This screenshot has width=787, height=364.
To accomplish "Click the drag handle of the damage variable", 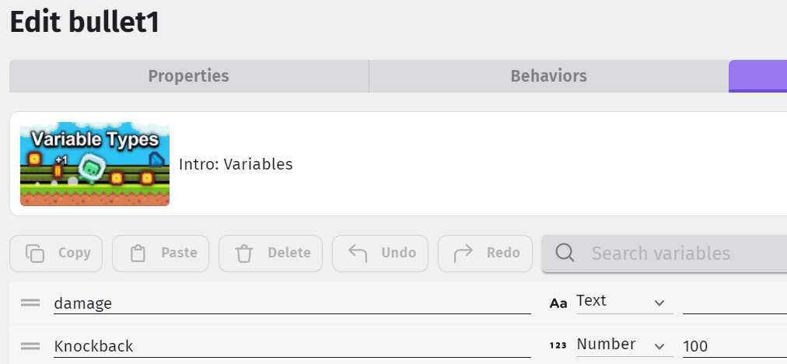I will (x=30, y=303).
